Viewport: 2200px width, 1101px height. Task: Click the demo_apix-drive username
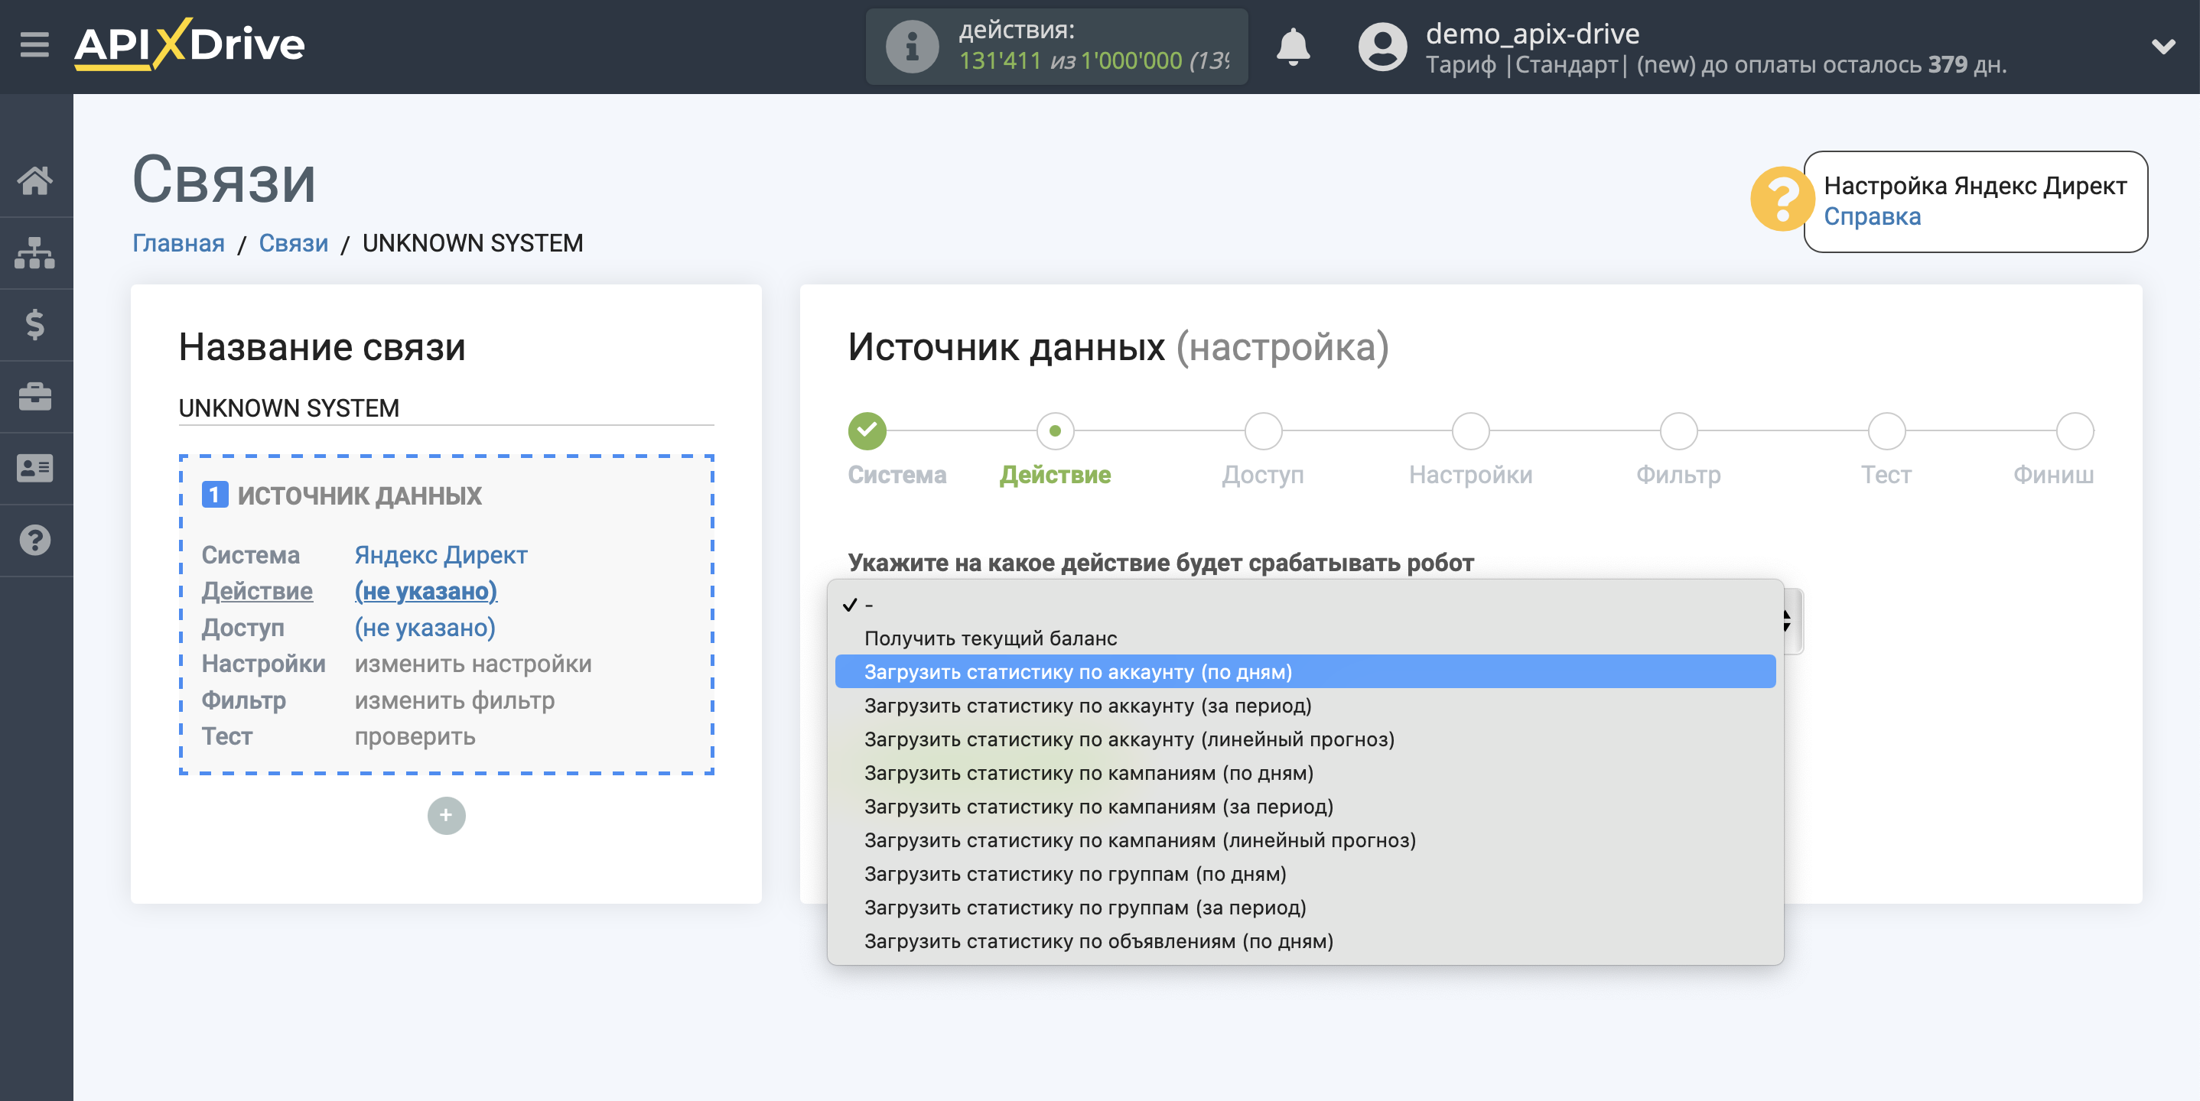pyautogui.click(x=1532, y=34)
